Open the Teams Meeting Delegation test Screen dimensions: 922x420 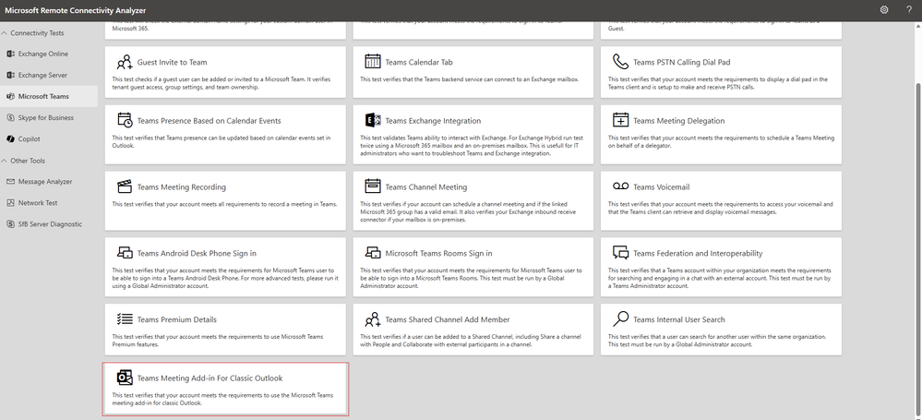[721, 134]
